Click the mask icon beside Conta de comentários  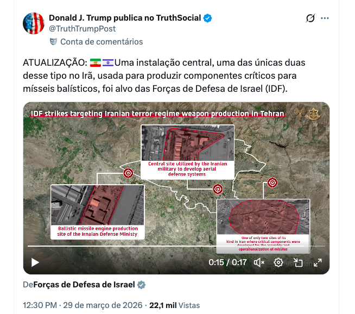[53, 42]
